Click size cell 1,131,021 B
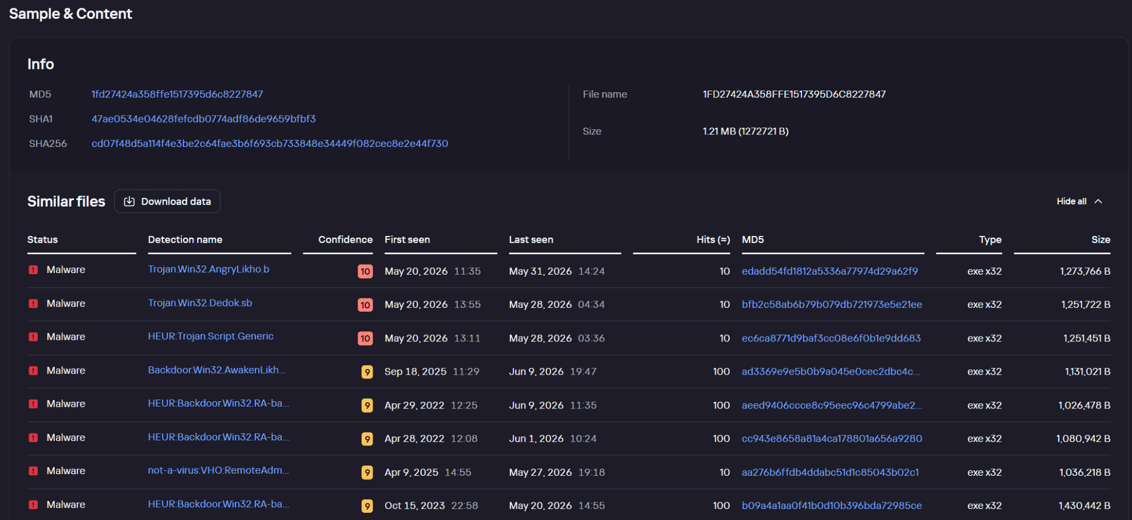Image resolution: width=1132 pixels, height=520 pixels. tap(1088, 371)
